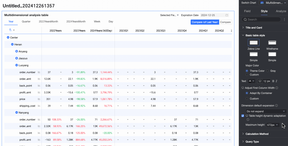This screenshot has height=146, width=288.
Task: Select Custom first column width
Action: tap(247, 99)
